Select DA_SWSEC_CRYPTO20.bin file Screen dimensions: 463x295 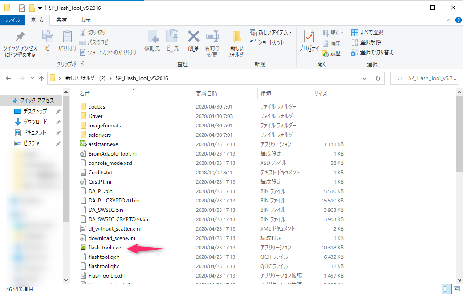[119, 219]
